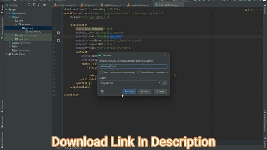Go to next highlighted error arrow

[261, 10]
